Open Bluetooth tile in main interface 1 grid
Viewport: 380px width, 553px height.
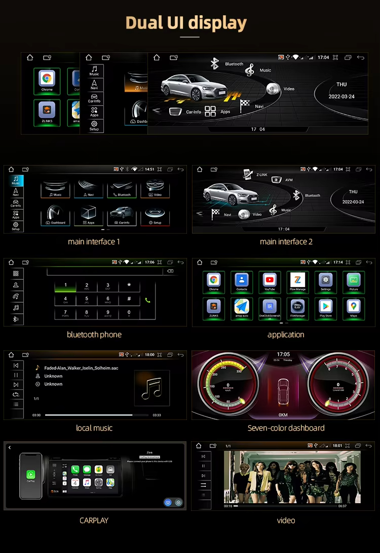click(122, 189)
